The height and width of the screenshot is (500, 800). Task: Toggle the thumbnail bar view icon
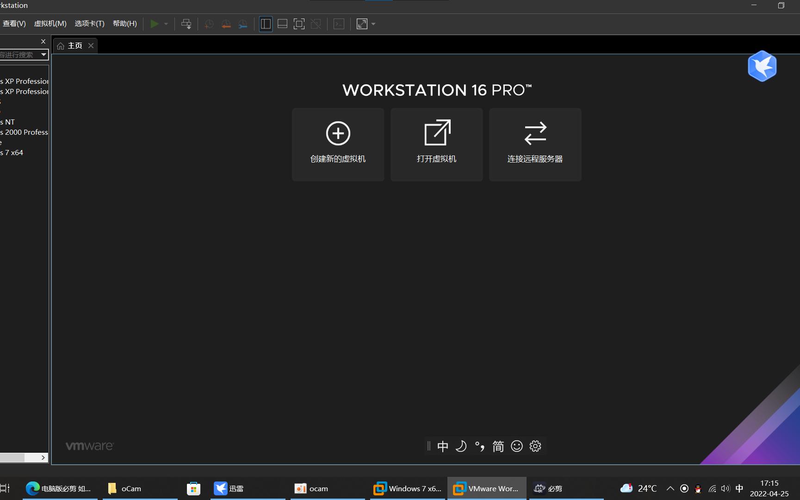282,24
